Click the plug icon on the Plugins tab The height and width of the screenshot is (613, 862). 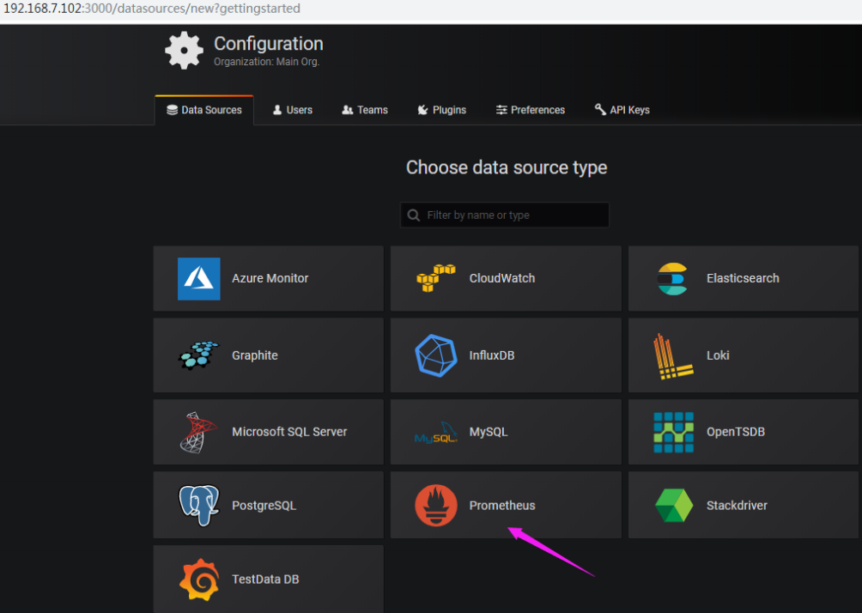click(x=422, y=110)
